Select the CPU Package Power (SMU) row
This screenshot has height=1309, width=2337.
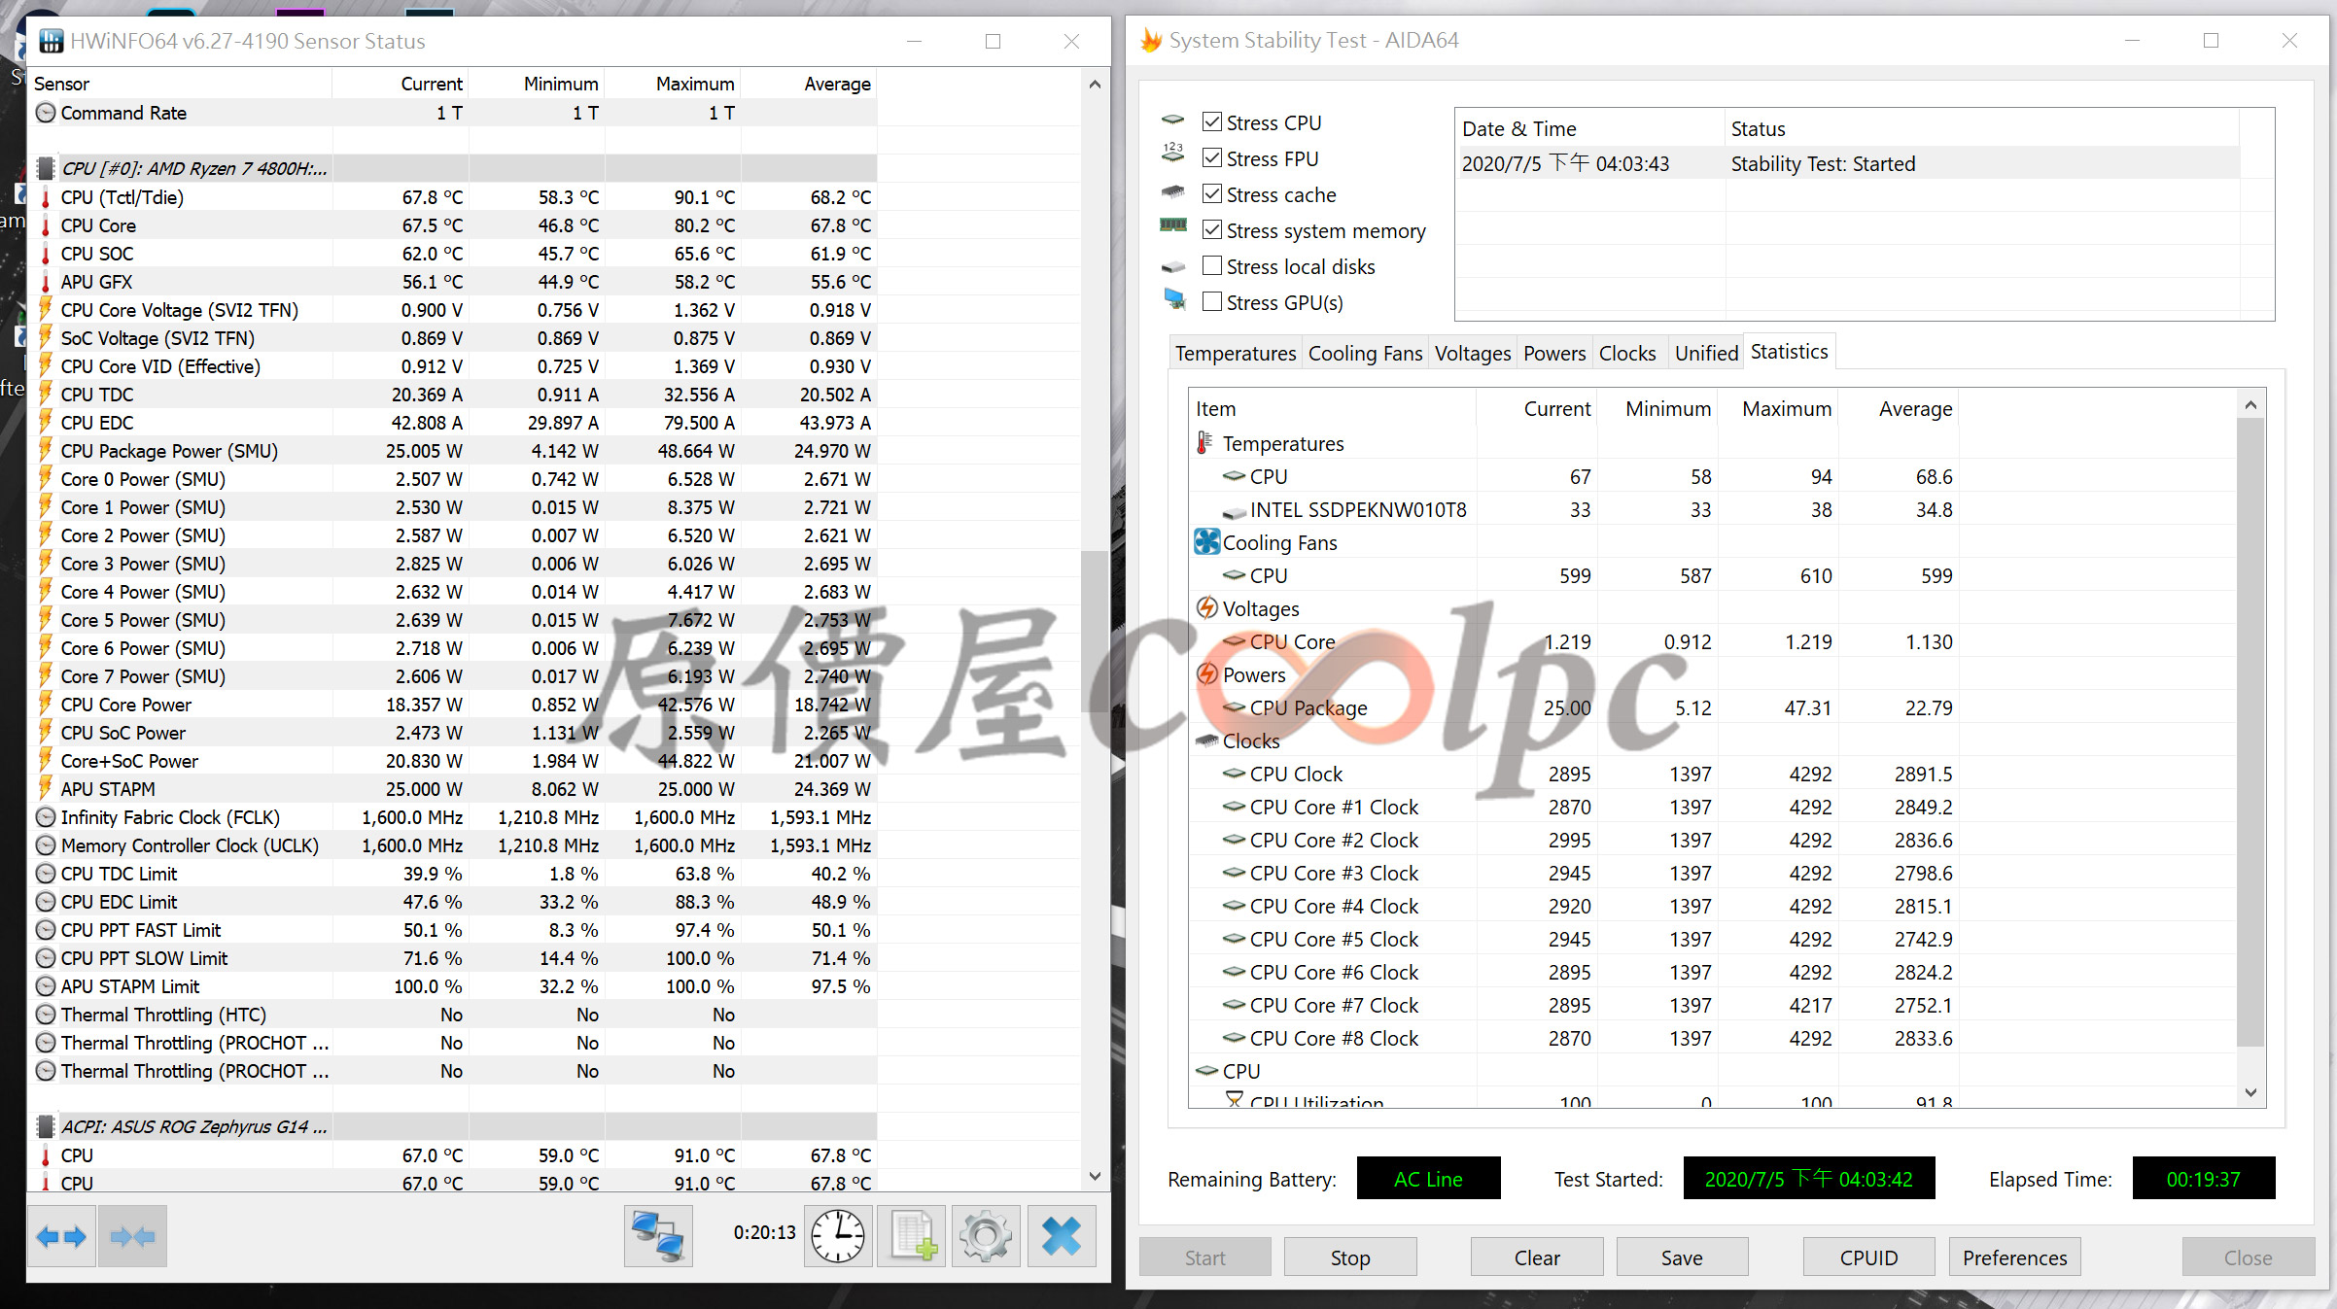[453, 451]
